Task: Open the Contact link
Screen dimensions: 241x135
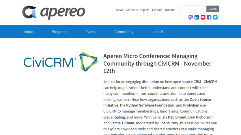Action: click(x=157, y=10)
